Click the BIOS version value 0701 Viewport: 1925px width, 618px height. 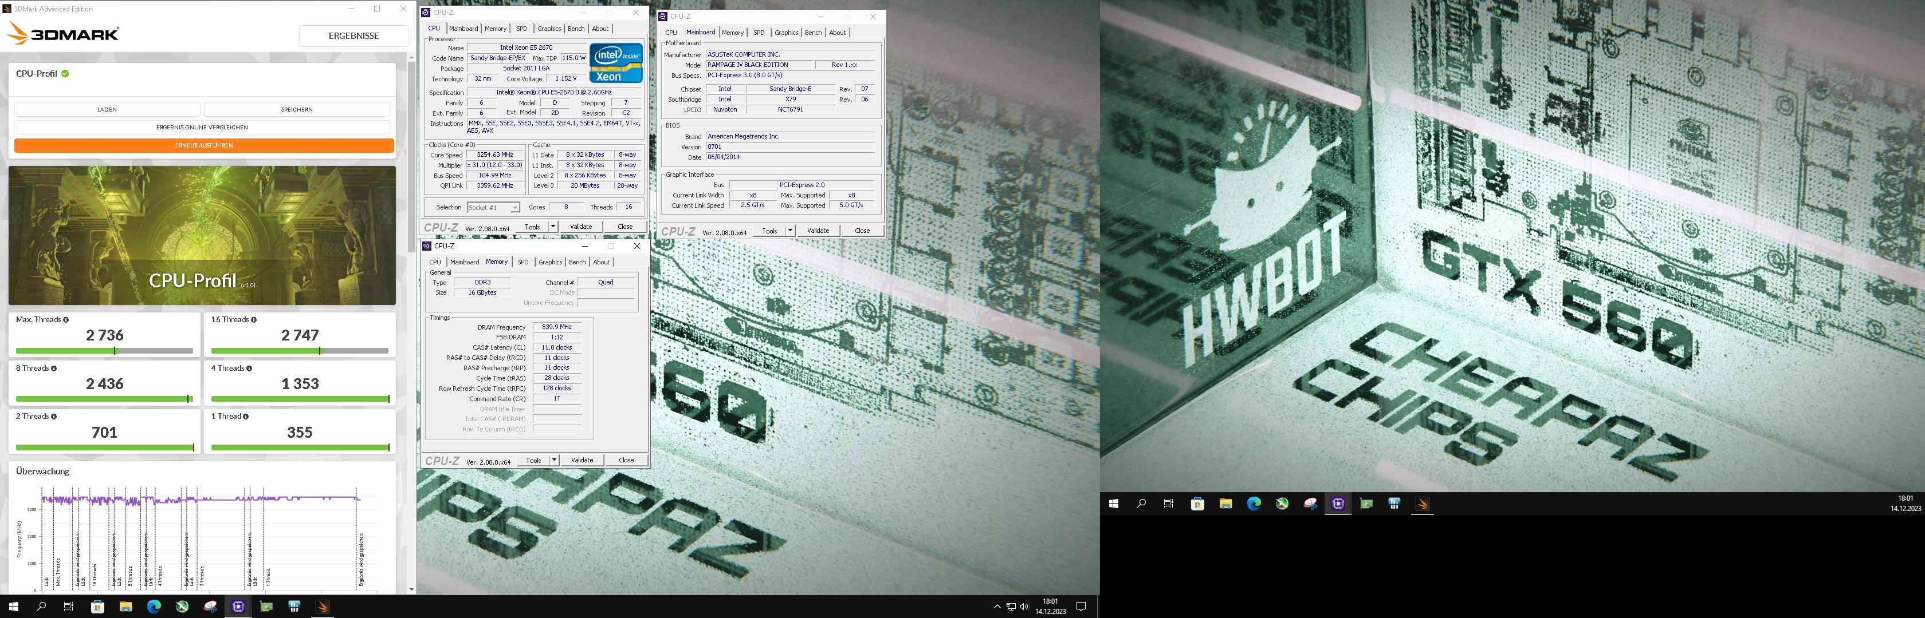tap(790, 147)
